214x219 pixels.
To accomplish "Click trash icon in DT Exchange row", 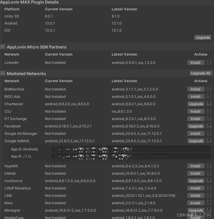I will pyautogui.click(x=209, y=119).
